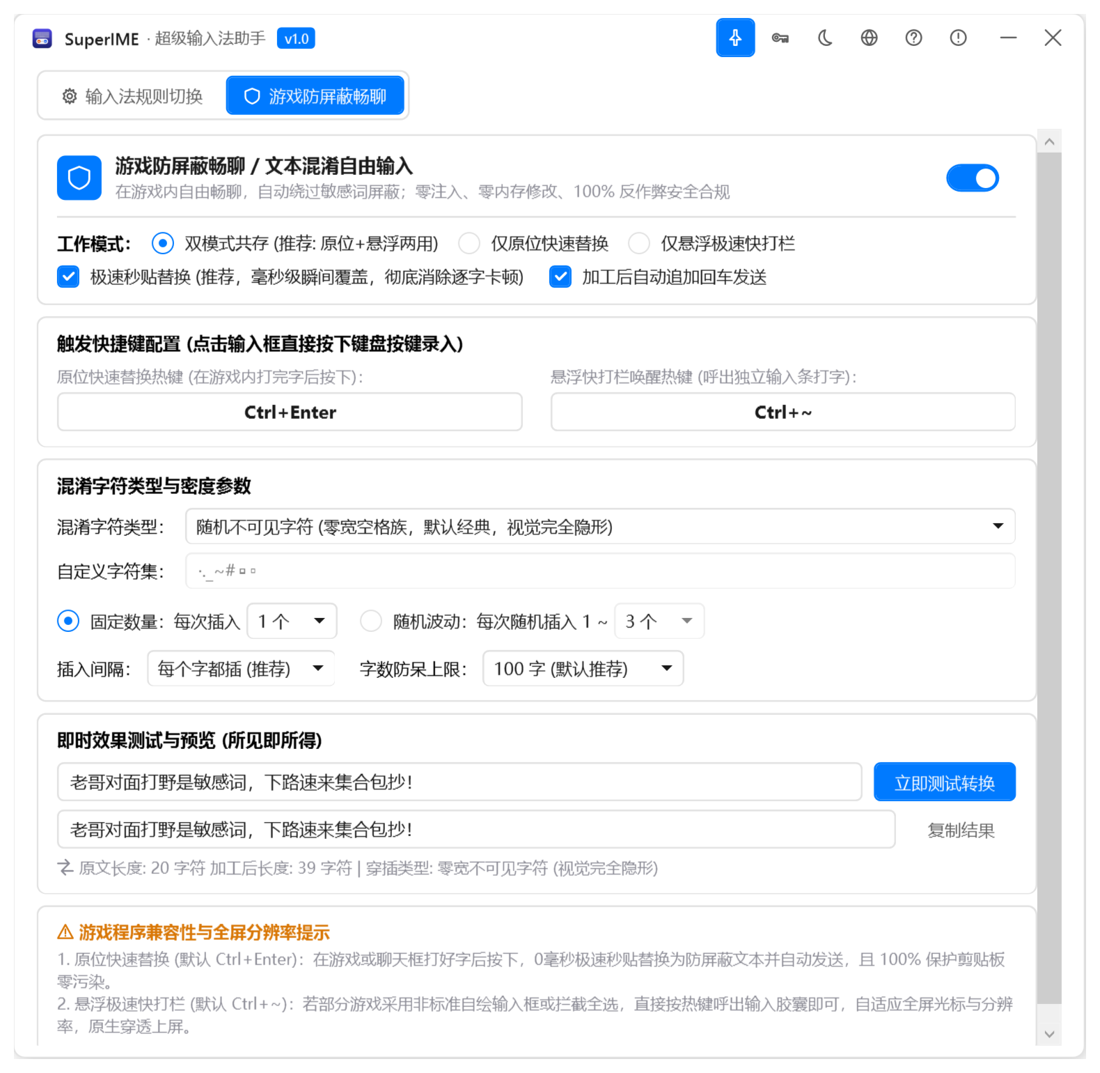Switch to dark mode via moon icon
This screenshot has width=1100, height=1073.
[x=825, y=38]
